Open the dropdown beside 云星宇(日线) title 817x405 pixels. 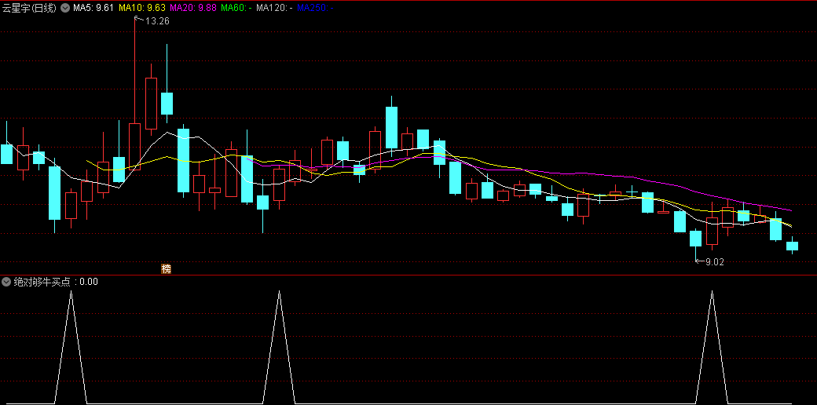[x=65, y=8]
